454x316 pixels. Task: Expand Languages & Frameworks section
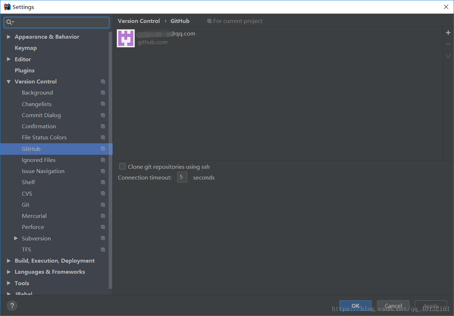point(9,272)
